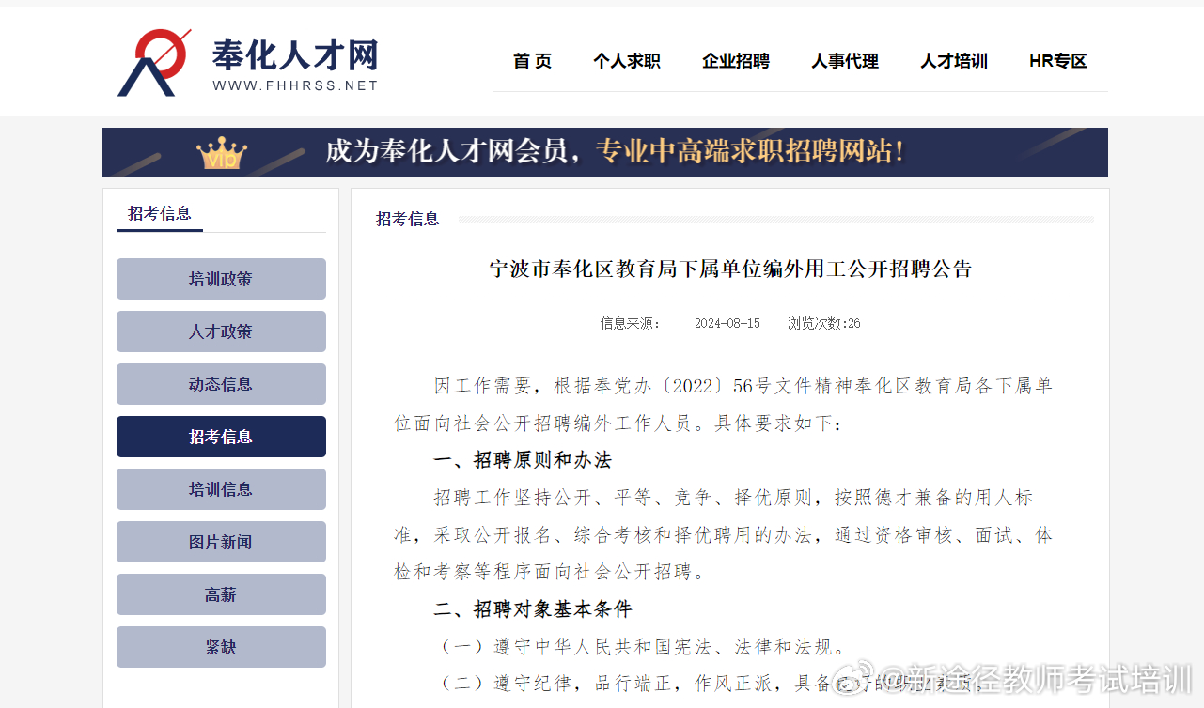Go to 动态信息 in the sidebar
This screenshot has width=1204, height=708.
point(221,384)
